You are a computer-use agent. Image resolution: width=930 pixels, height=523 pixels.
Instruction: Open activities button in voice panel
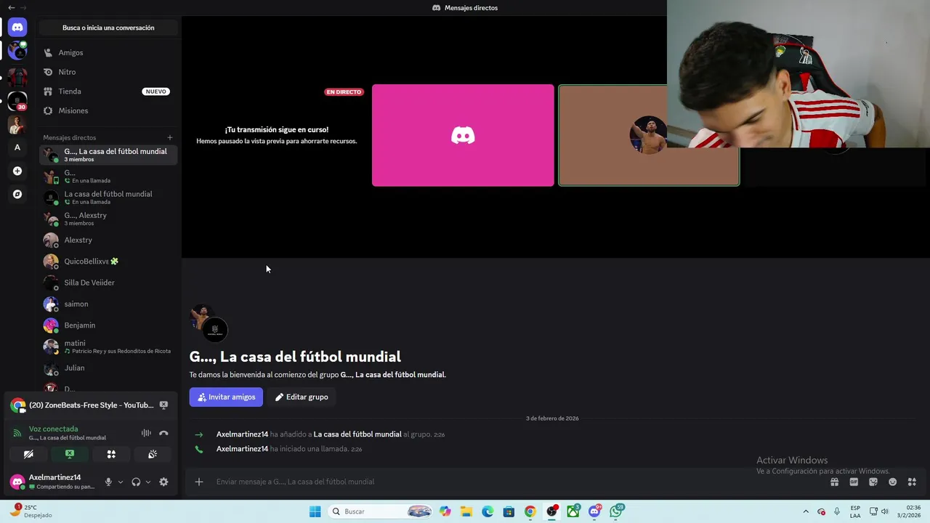[111, 454]
